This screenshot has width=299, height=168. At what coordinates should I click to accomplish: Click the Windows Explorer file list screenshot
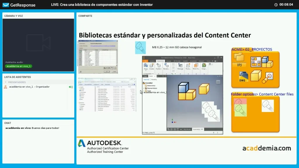[x=107, y=95]
